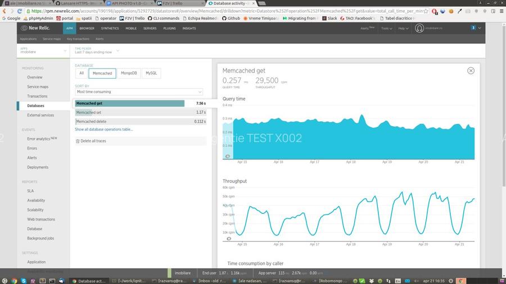Expand the Time Picker last 7 days dropdown

click(96, 52)
